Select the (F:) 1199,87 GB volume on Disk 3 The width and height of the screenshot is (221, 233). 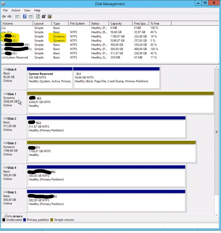tap(112, 152)
